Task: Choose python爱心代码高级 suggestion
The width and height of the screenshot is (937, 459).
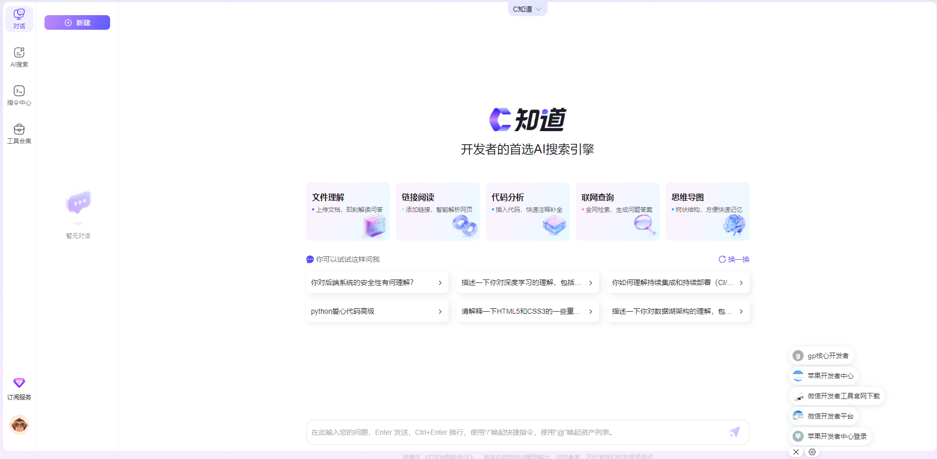Action: [x=377, y=311]
